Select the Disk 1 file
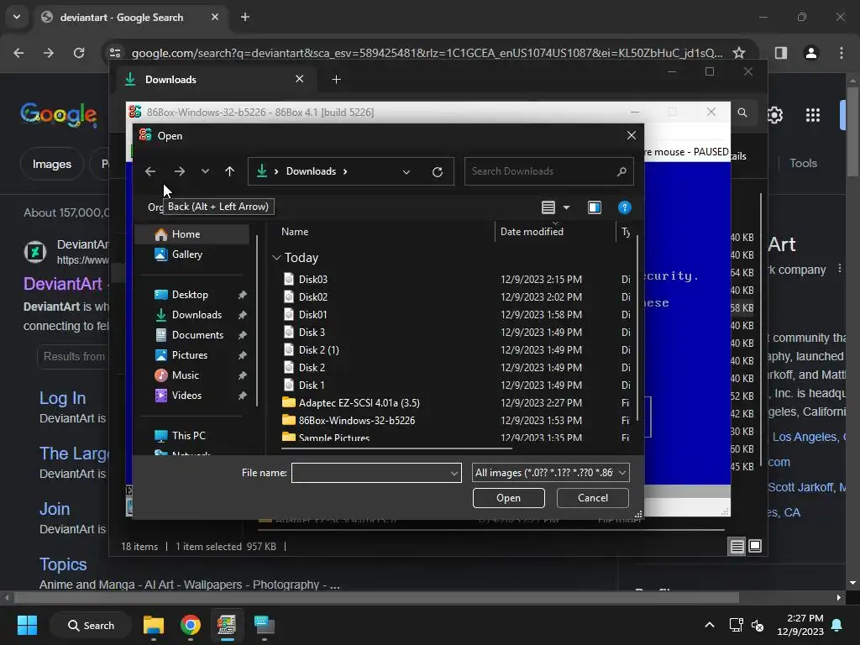860x645 pixels. tap(312, 385)
